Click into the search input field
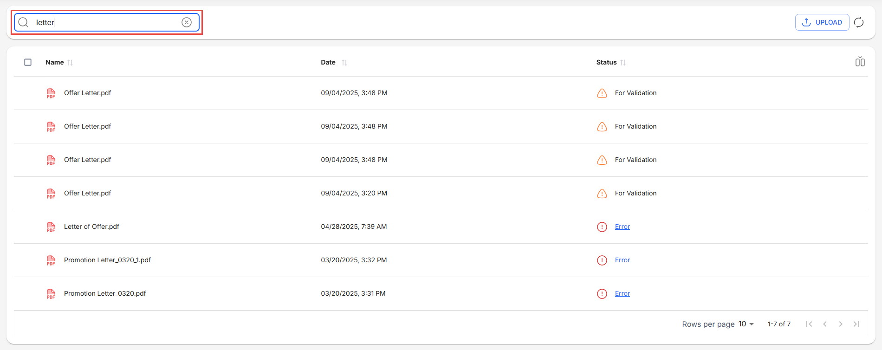The width and height of the screenshot is (882, 350). 107,22
